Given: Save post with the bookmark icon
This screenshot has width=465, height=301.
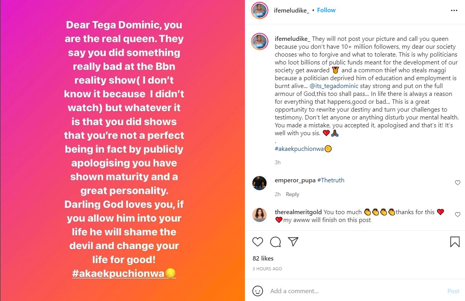Looking at the screenshot, I should pyautogui.click(x=455, y=242).
